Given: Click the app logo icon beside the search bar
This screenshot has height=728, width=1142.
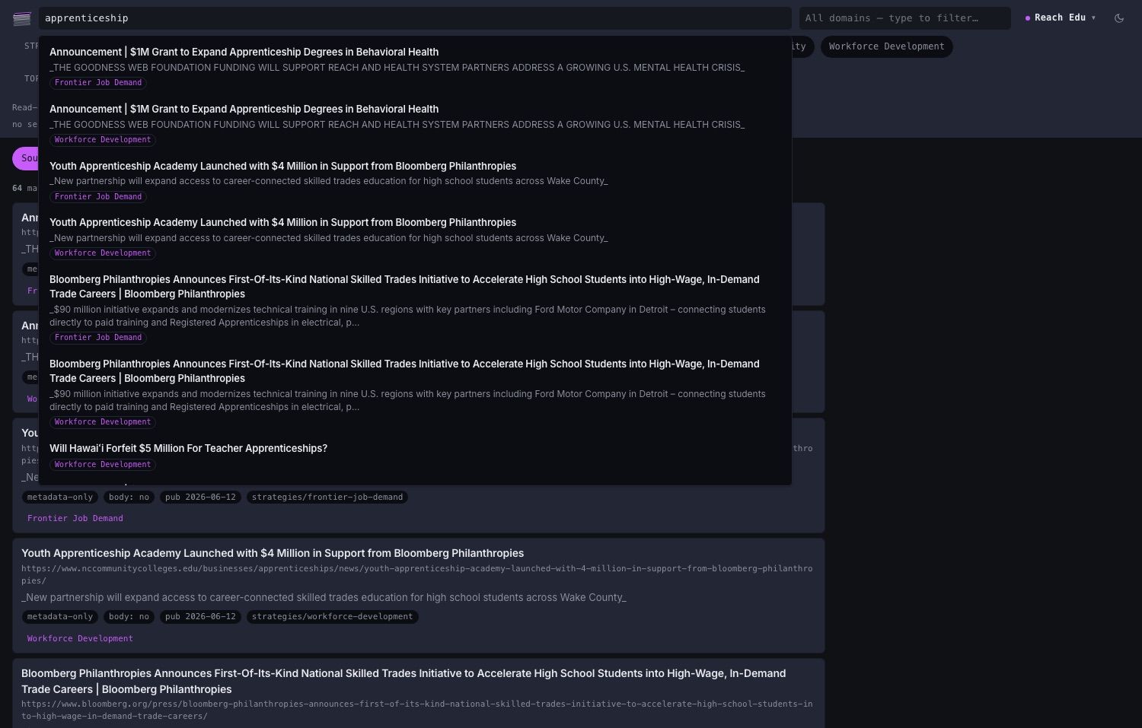Looking at the screenshot, I should tap(22, 18).
